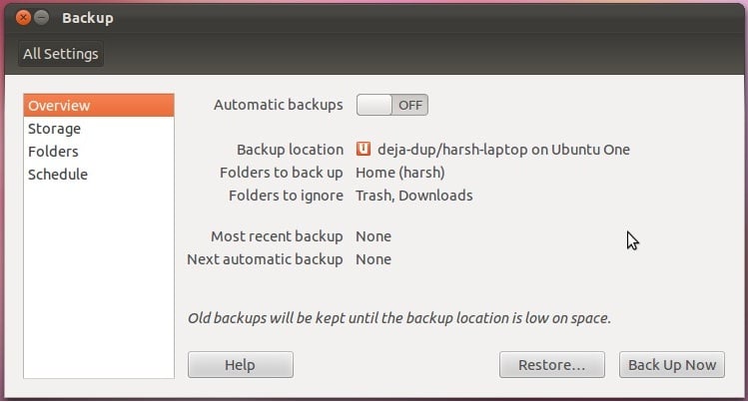
Task: Open the Storage section in the sidebar
Action: [x=55, y=129]
